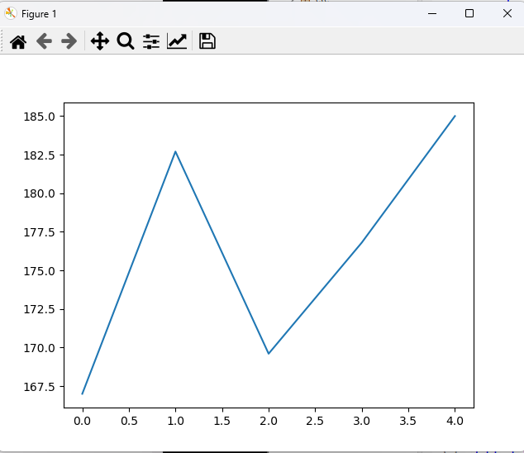Screen dimensions: 524x453
Task: Go back to the previous view
Action: [x=44, y=41]
